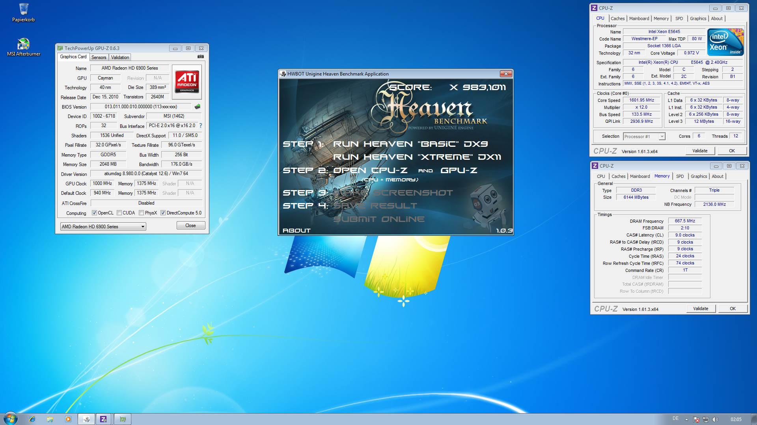757x425 pixels.
Task: Switch to the GPU-Z taskbar item
Action: (123, 419)
